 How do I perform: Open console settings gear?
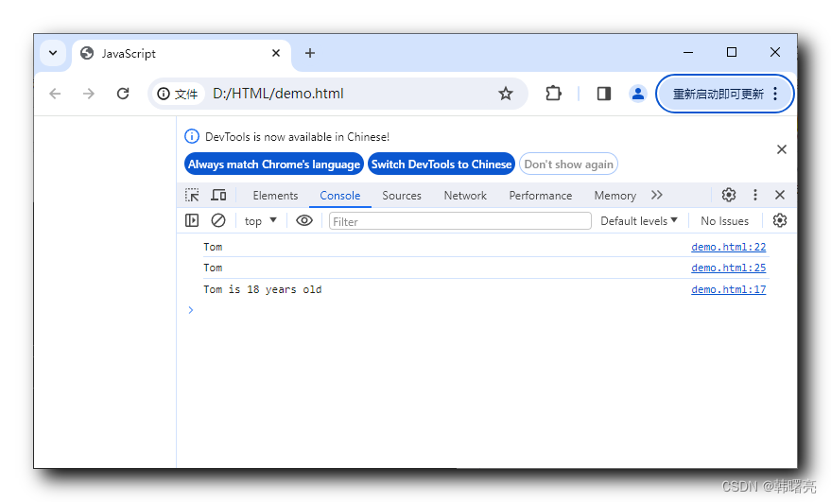pos(780,220)
